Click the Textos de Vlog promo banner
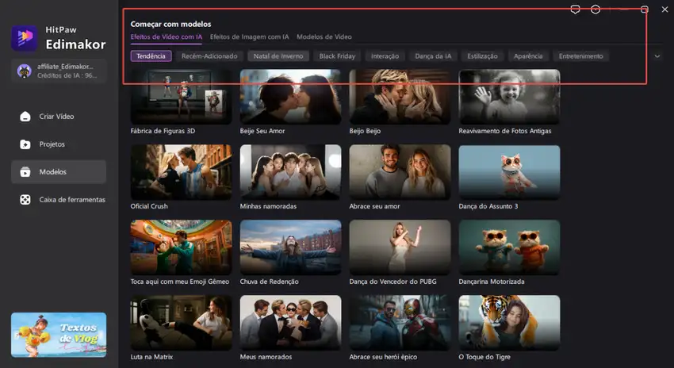The width and height of the screenshot is (674, 368). click(x=59, y=335)
